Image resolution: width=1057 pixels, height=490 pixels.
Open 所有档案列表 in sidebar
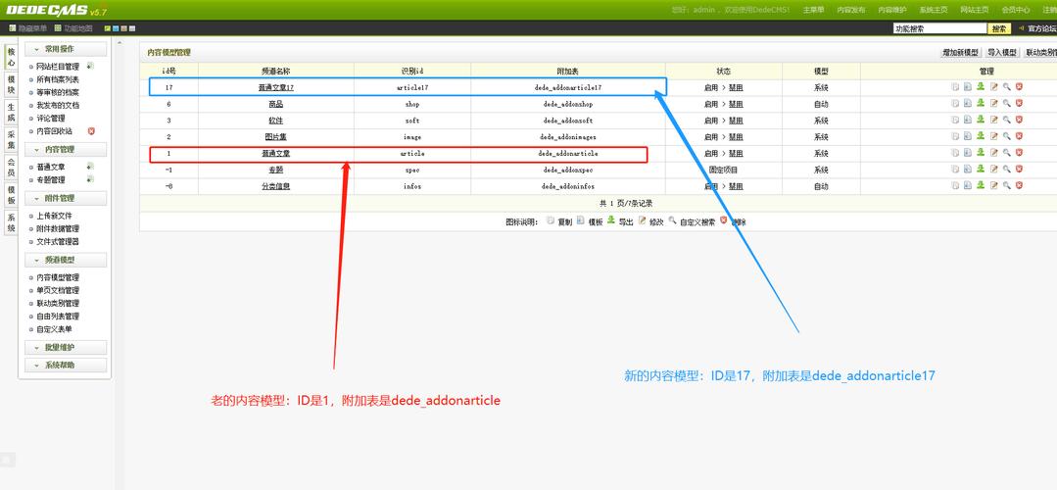point(58,79)
